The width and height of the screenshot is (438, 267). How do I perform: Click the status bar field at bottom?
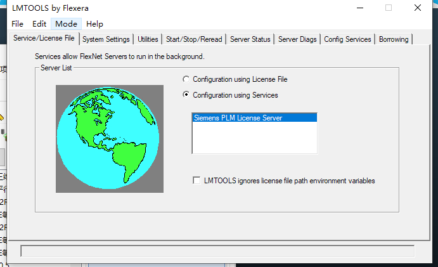217,251
